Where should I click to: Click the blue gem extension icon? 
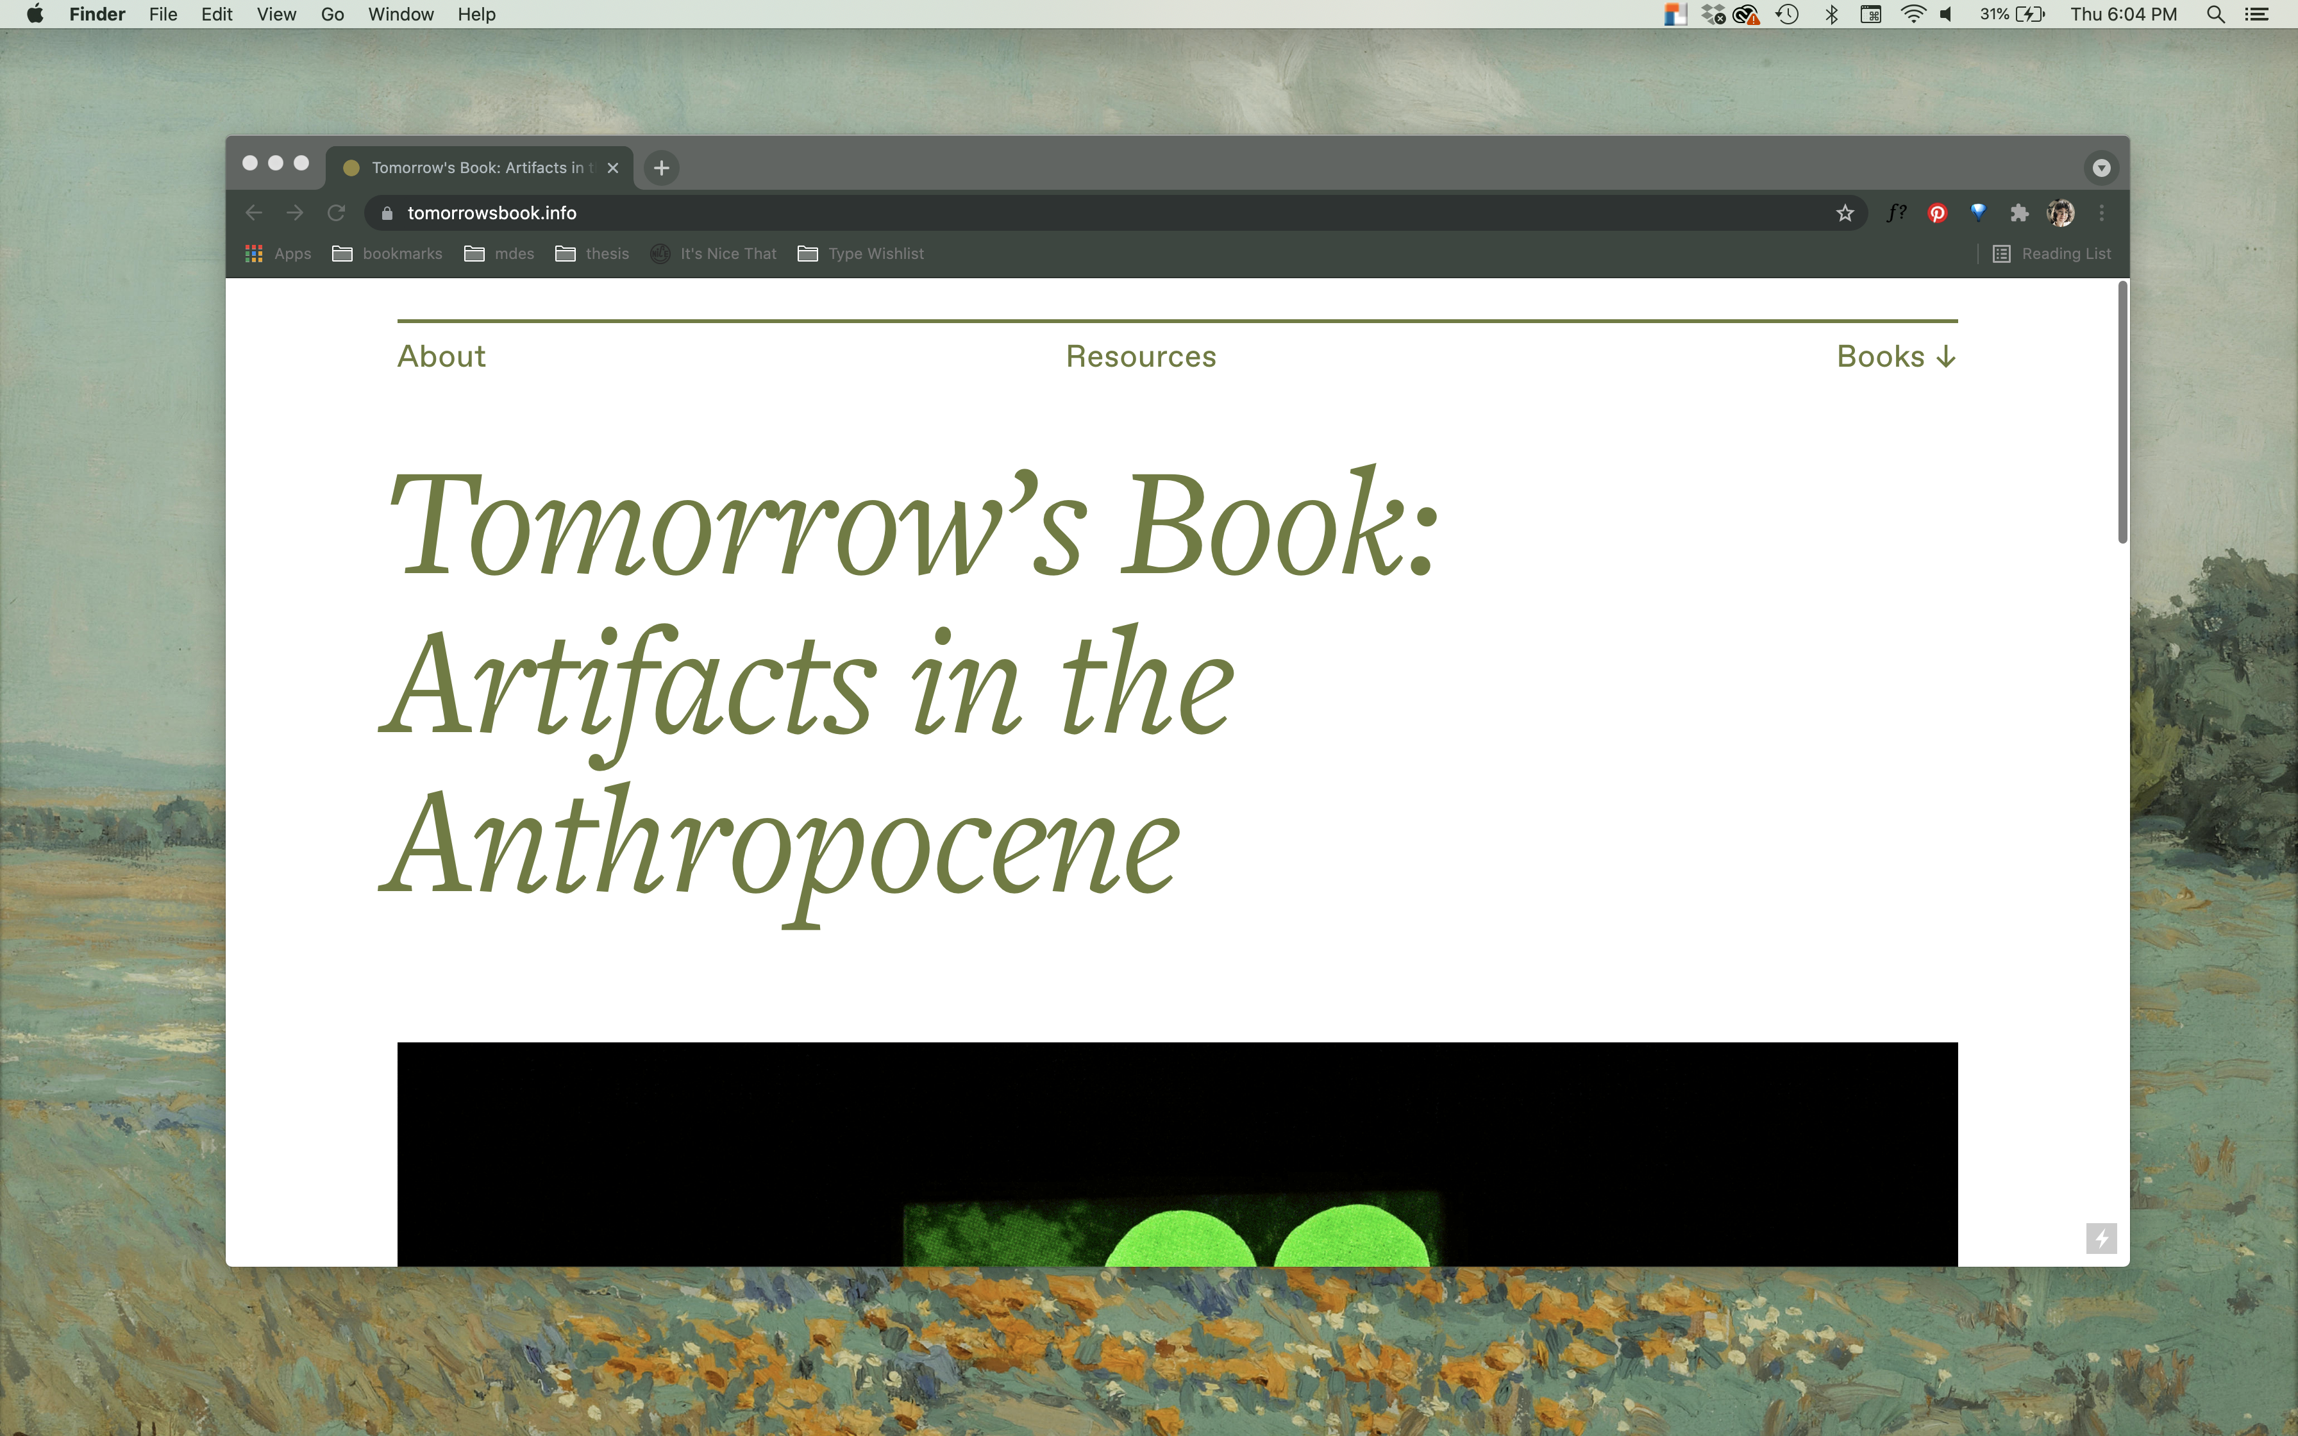coord(1978,213)
